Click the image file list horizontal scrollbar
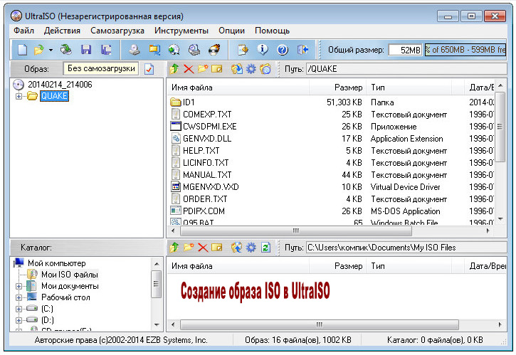516x355 pixels. 296,231
